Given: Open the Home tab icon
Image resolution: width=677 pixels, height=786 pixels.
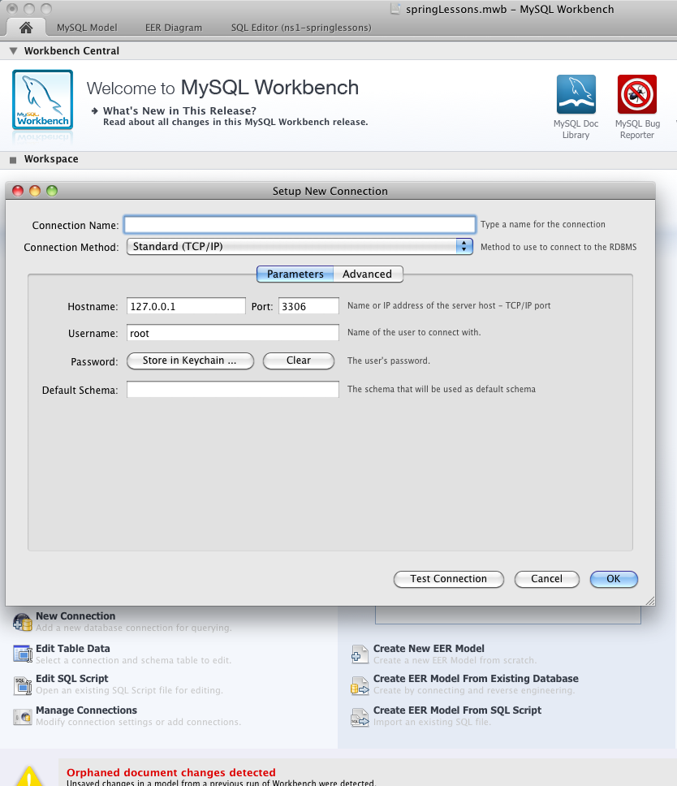Looking at the screenshot, I should tap(26, 28).
